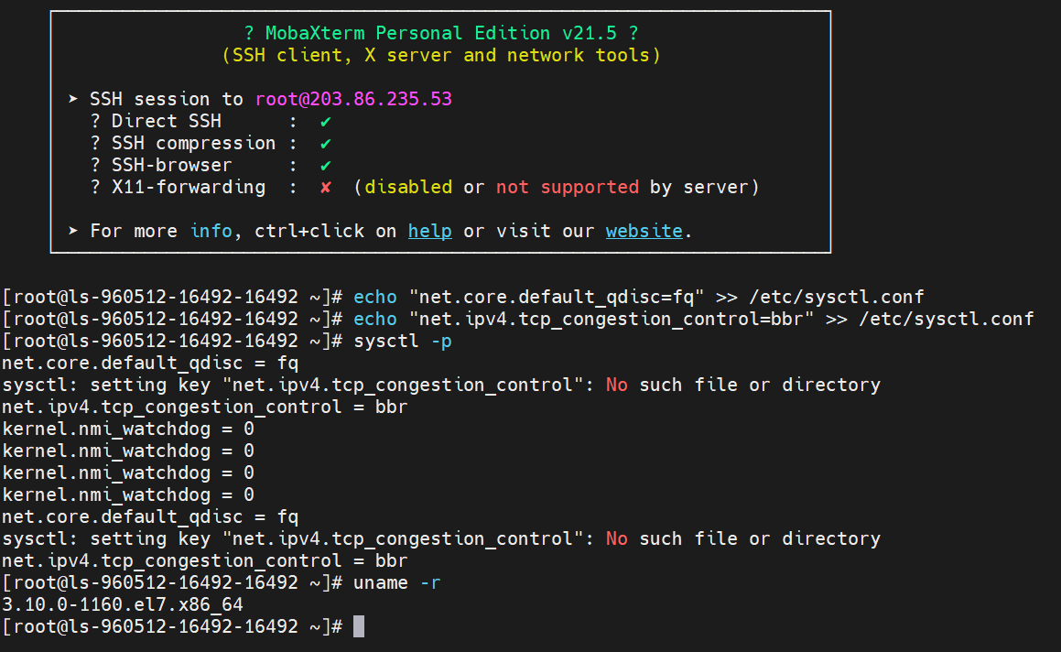Click the red not supported text
Screen dimensions: 1061x652
coord(567,187)
